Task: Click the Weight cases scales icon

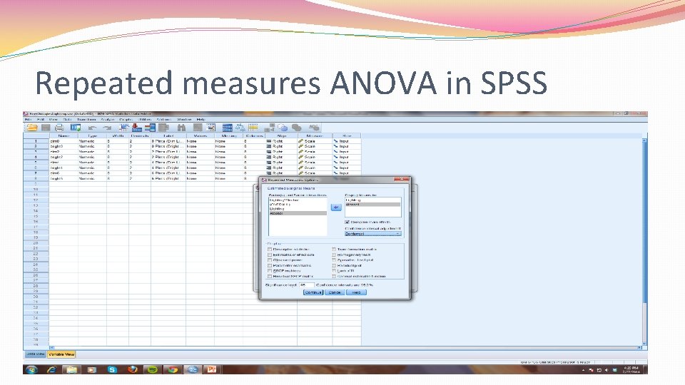Action: coord(240,128)
